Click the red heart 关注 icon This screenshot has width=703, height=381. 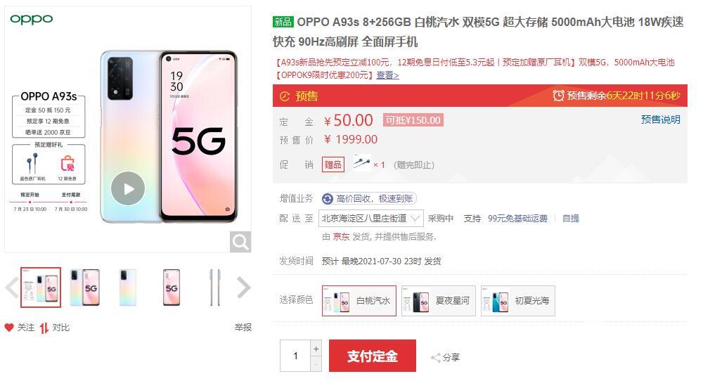pos(9,328)
